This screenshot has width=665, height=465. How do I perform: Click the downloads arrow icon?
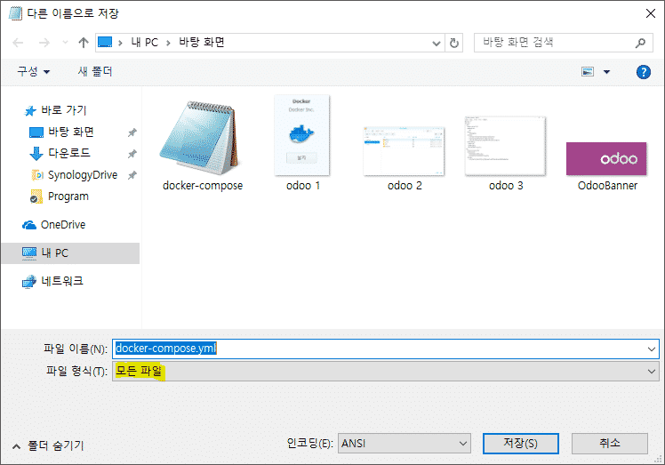point(36,153)
